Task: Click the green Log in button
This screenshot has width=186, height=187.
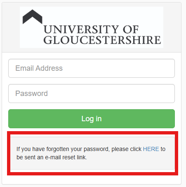Action: pyautogui.click(x=92, y=119)
